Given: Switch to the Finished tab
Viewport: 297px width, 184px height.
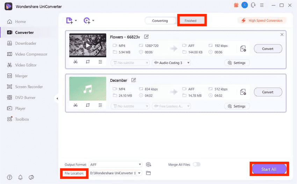Looking at the screenshot, I should click(190, 21).
